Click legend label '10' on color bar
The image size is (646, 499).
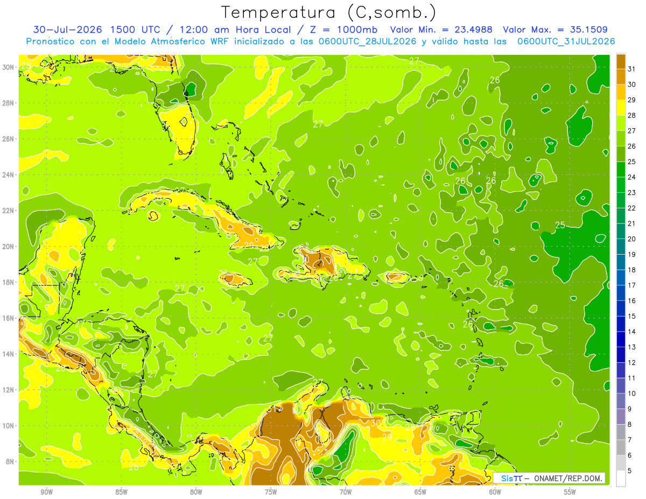pos(632,393)
